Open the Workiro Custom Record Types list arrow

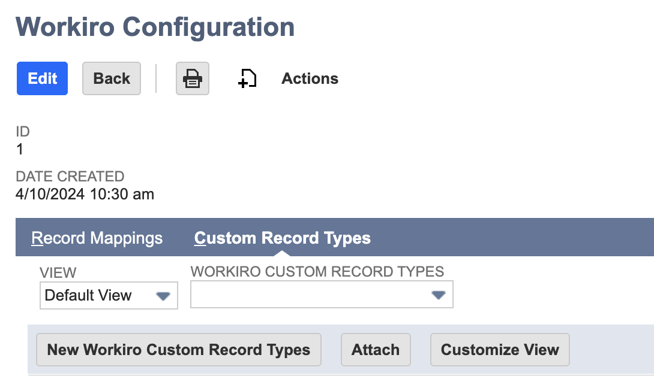point(437,294)
